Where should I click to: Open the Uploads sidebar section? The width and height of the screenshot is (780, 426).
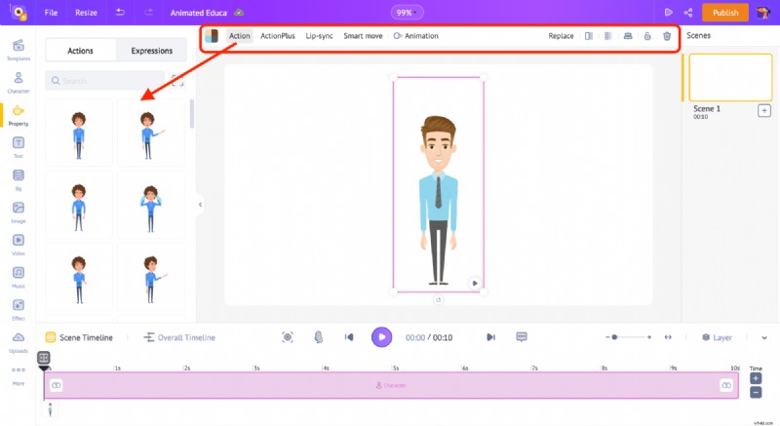point(19,342)
